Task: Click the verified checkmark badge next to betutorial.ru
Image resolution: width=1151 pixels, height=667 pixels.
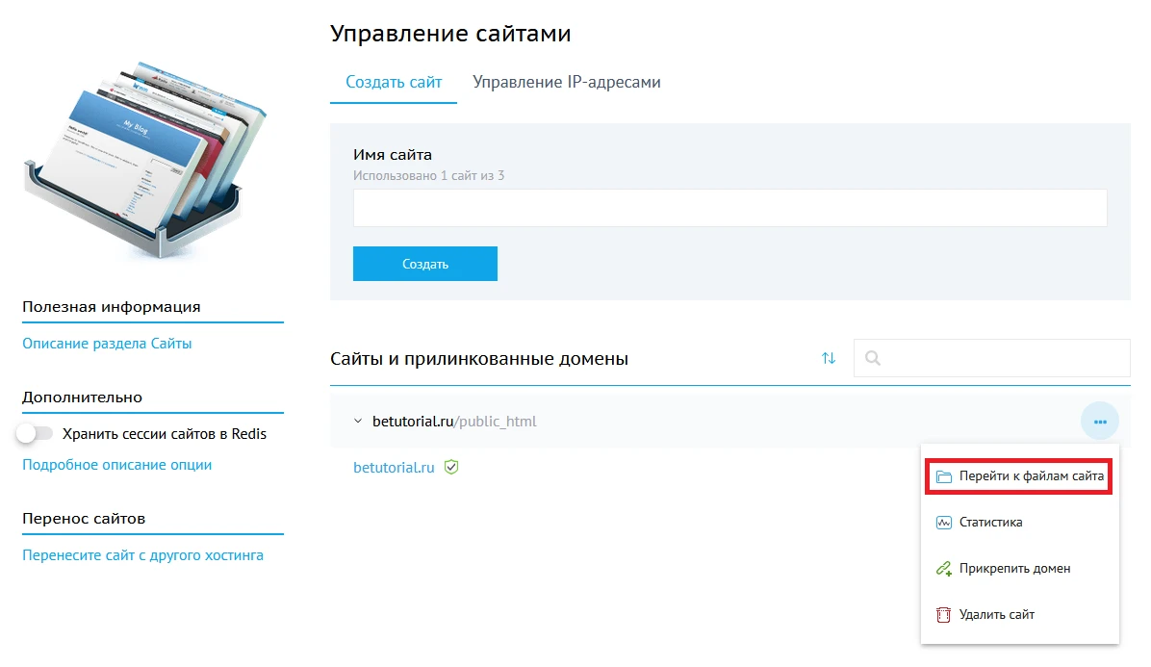Action: (452, 467)
